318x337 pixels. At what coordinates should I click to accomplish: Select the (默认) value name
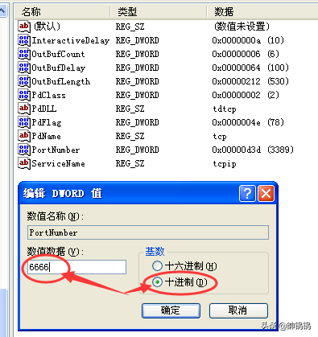47,27
